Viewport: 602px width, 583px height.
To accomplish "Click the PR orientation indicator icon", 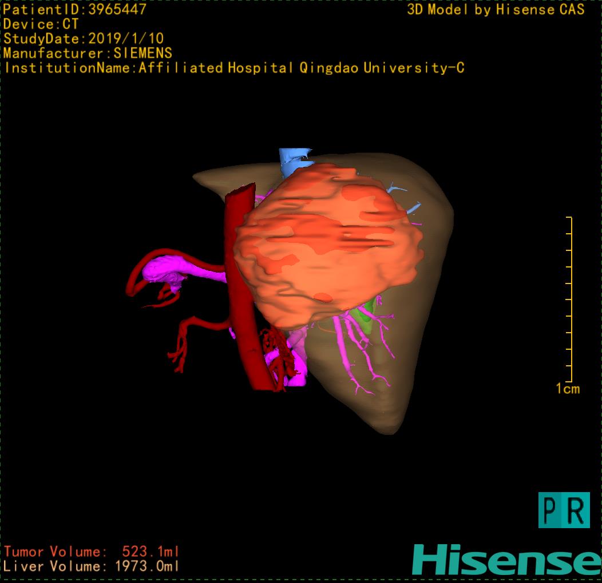I will tap(564, 510).
